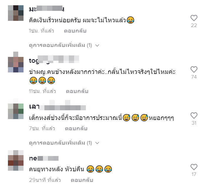Image resolution: width=205 pixels, height=188 pixels.
Task: Tap the heart on the 17-like comment
Action: point(194,167)
